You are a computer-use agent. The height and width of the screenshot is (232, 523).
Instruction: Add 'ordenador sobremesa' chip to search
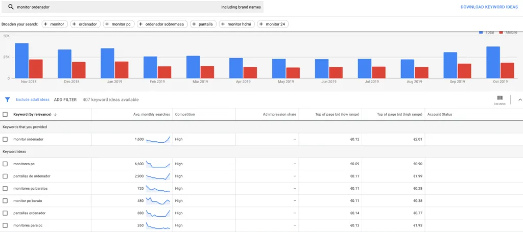point(162,24)
